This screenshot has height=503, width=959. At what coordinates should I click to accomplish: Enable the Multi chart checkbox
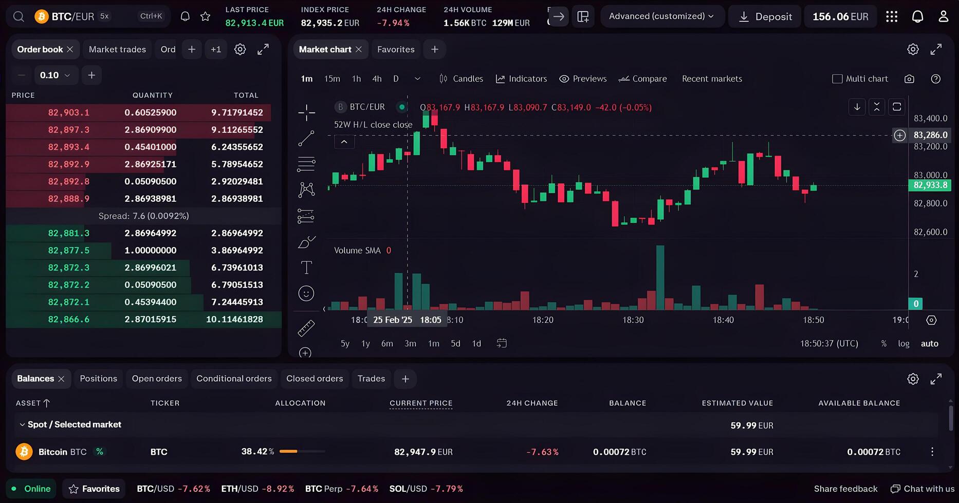pyautogui.click(x=837, y=79)
